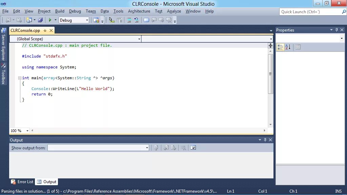Click the INS status bar indicator

point(339,191)
